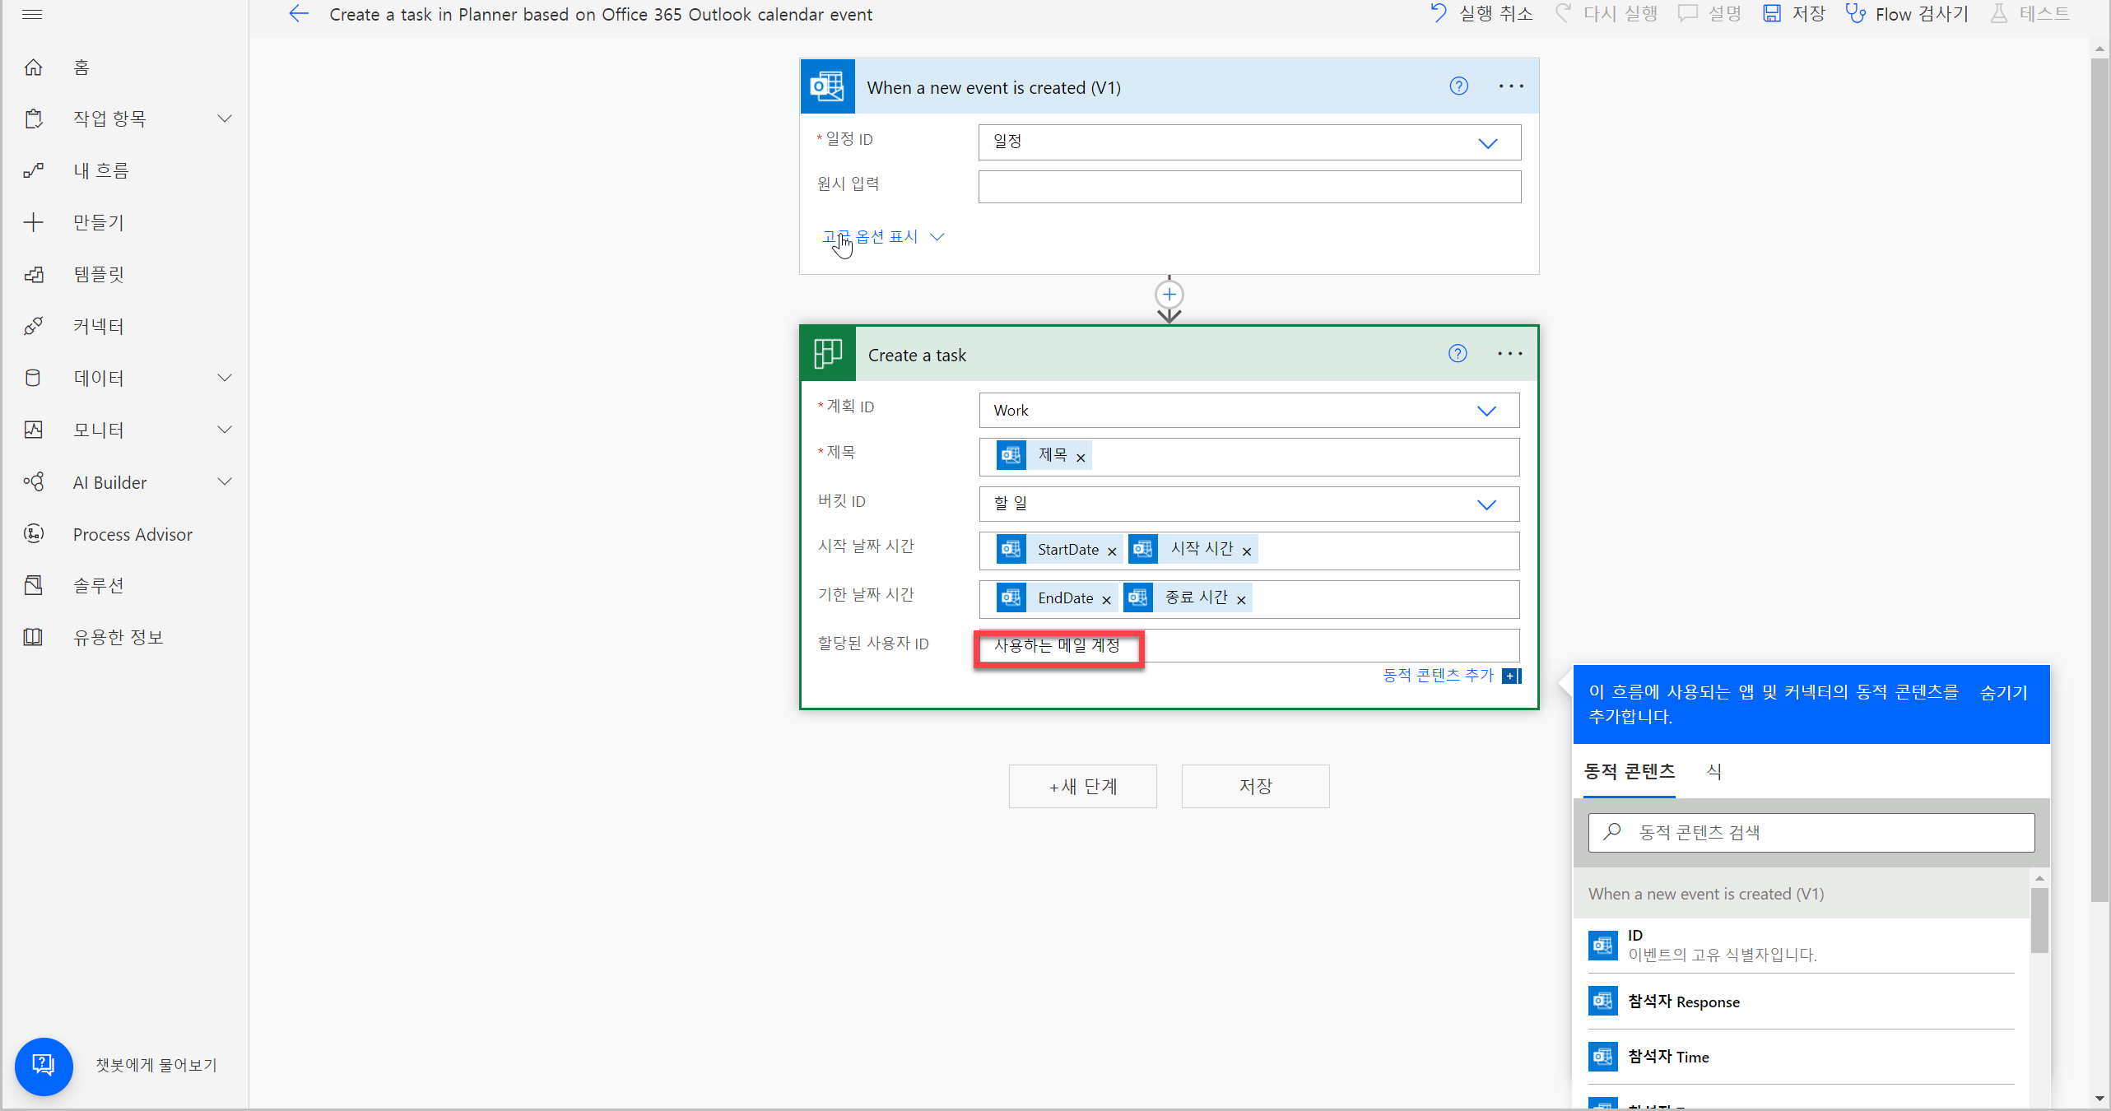Click the 동적 콘텐츠 추가 link
This screenshot has height=1111, width=2111.
pos(1438,676)
